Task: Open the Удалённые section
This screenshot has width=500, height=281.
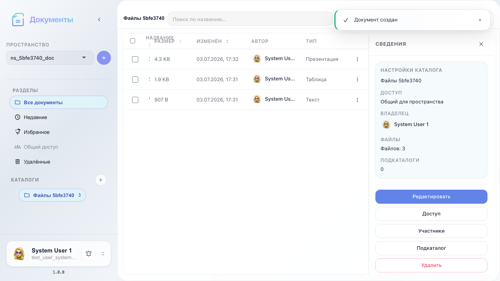Action: pos(59,162)
